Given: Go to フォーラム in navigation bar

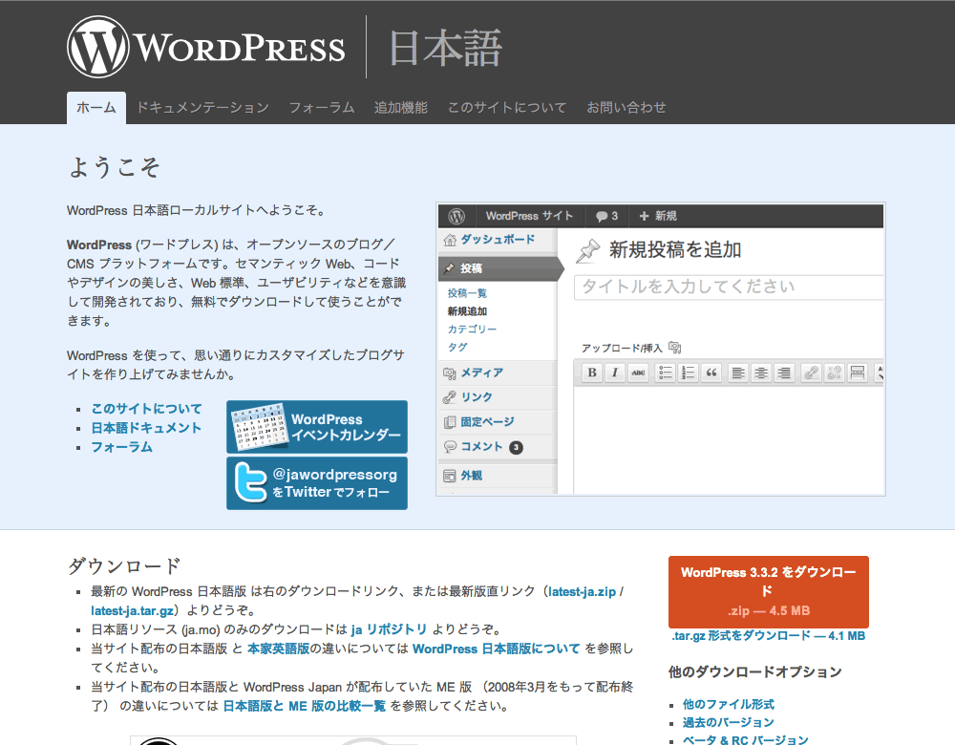Looking at the screenshot, I should (322, 108).
